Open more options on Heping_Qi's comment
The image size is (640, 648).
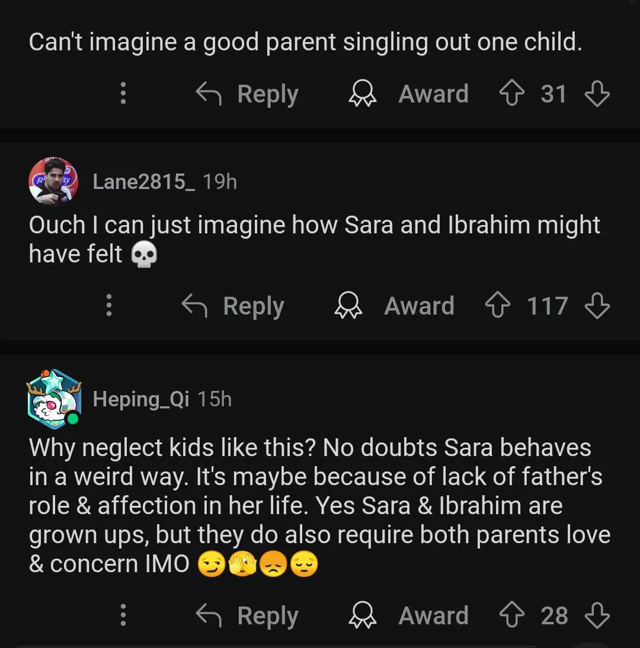coord(123,616)
